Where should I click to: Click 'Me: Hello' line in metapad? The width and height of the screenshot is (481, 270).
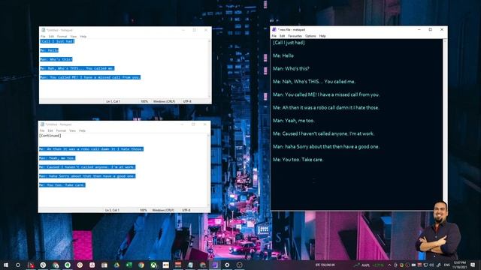pos(283,55)
